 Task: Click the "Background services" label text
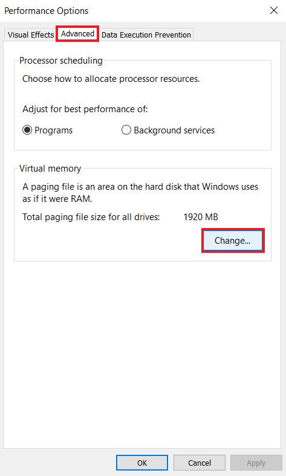tap(174, 130)
